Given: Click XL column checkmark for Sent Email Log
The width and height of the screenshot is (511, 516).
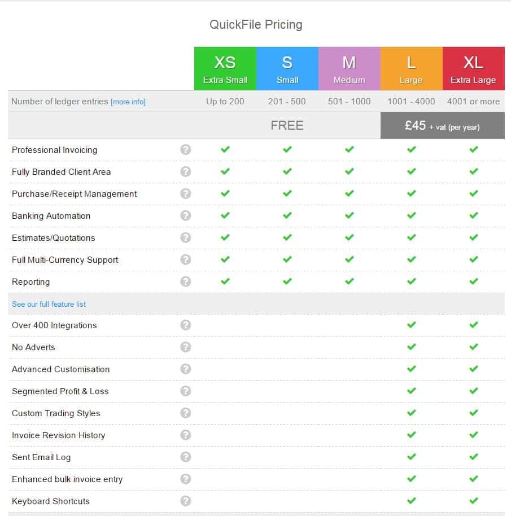Looking at the screenshot, I should (474, 457).
